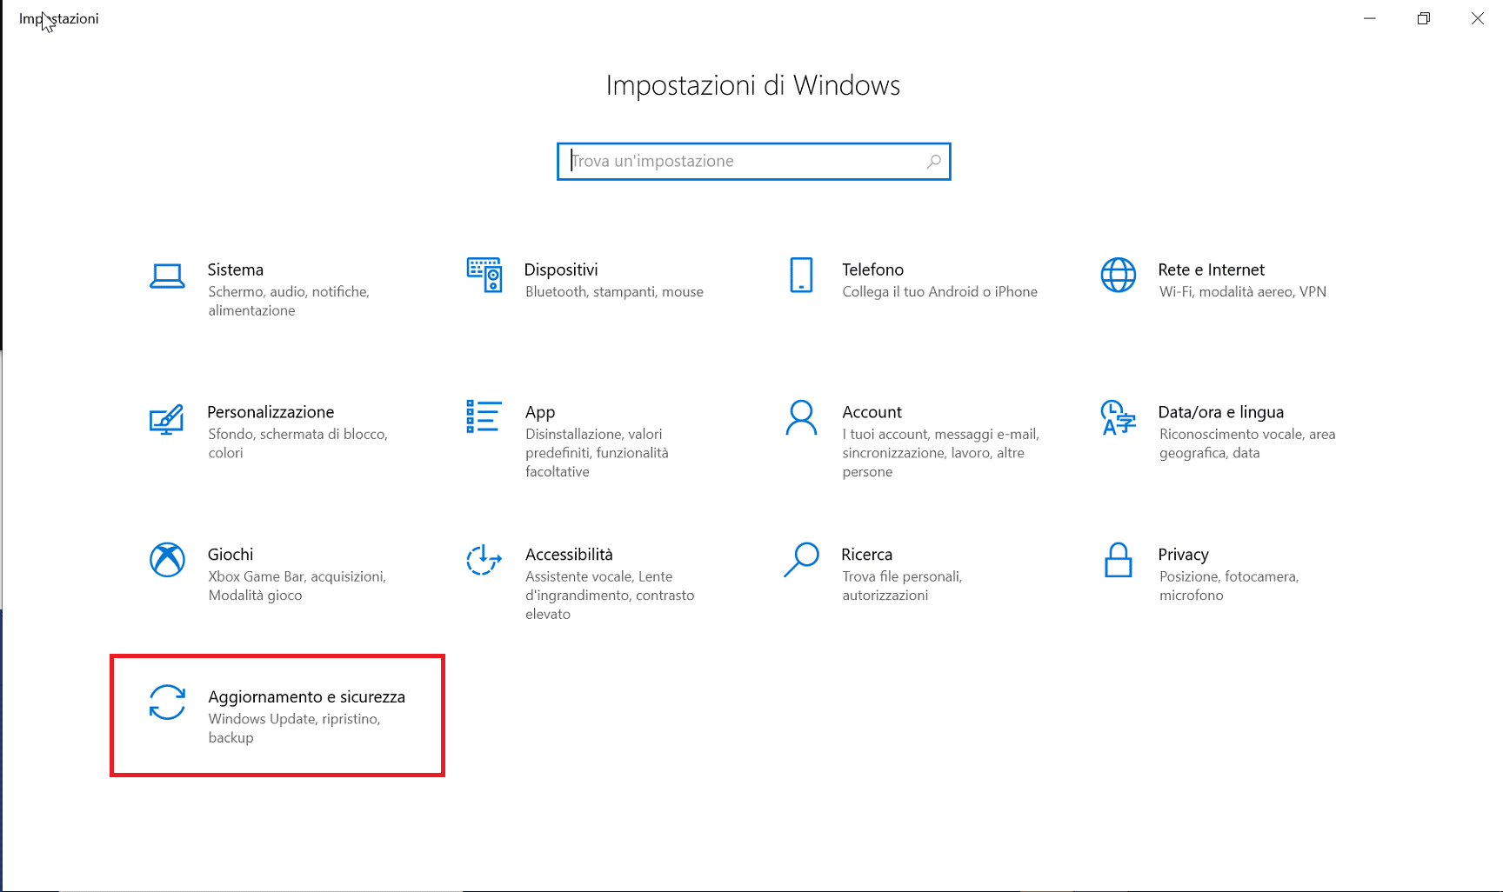Image resolution: width=1503 pixels, height=892 pixels.
Task: Open the Account person icon
Action: (801, 417)
